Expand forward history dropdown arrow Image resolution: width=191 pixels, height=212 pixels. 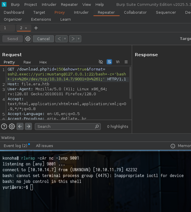pyautogui.click(x=79, y=39)
